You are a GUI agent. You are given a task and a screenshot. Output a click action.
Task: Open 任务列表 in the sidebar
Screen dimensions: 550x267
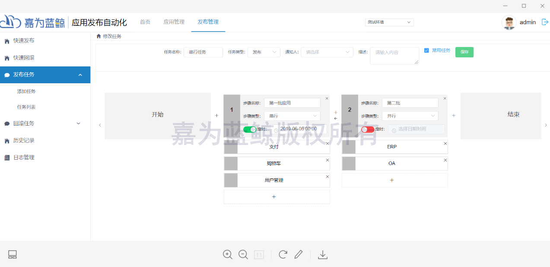(x=26, y=107)
